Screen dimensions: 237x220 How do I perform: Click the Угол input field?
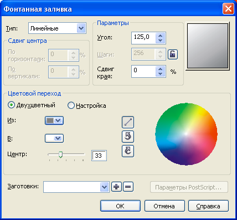click(143, 38)
